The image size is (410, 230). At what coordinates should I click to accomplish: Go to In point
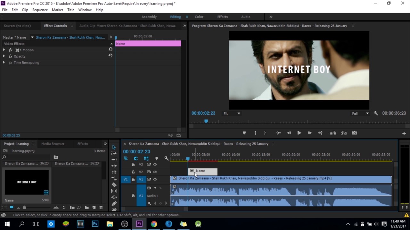pyautogui.click(x=278, y=133)
